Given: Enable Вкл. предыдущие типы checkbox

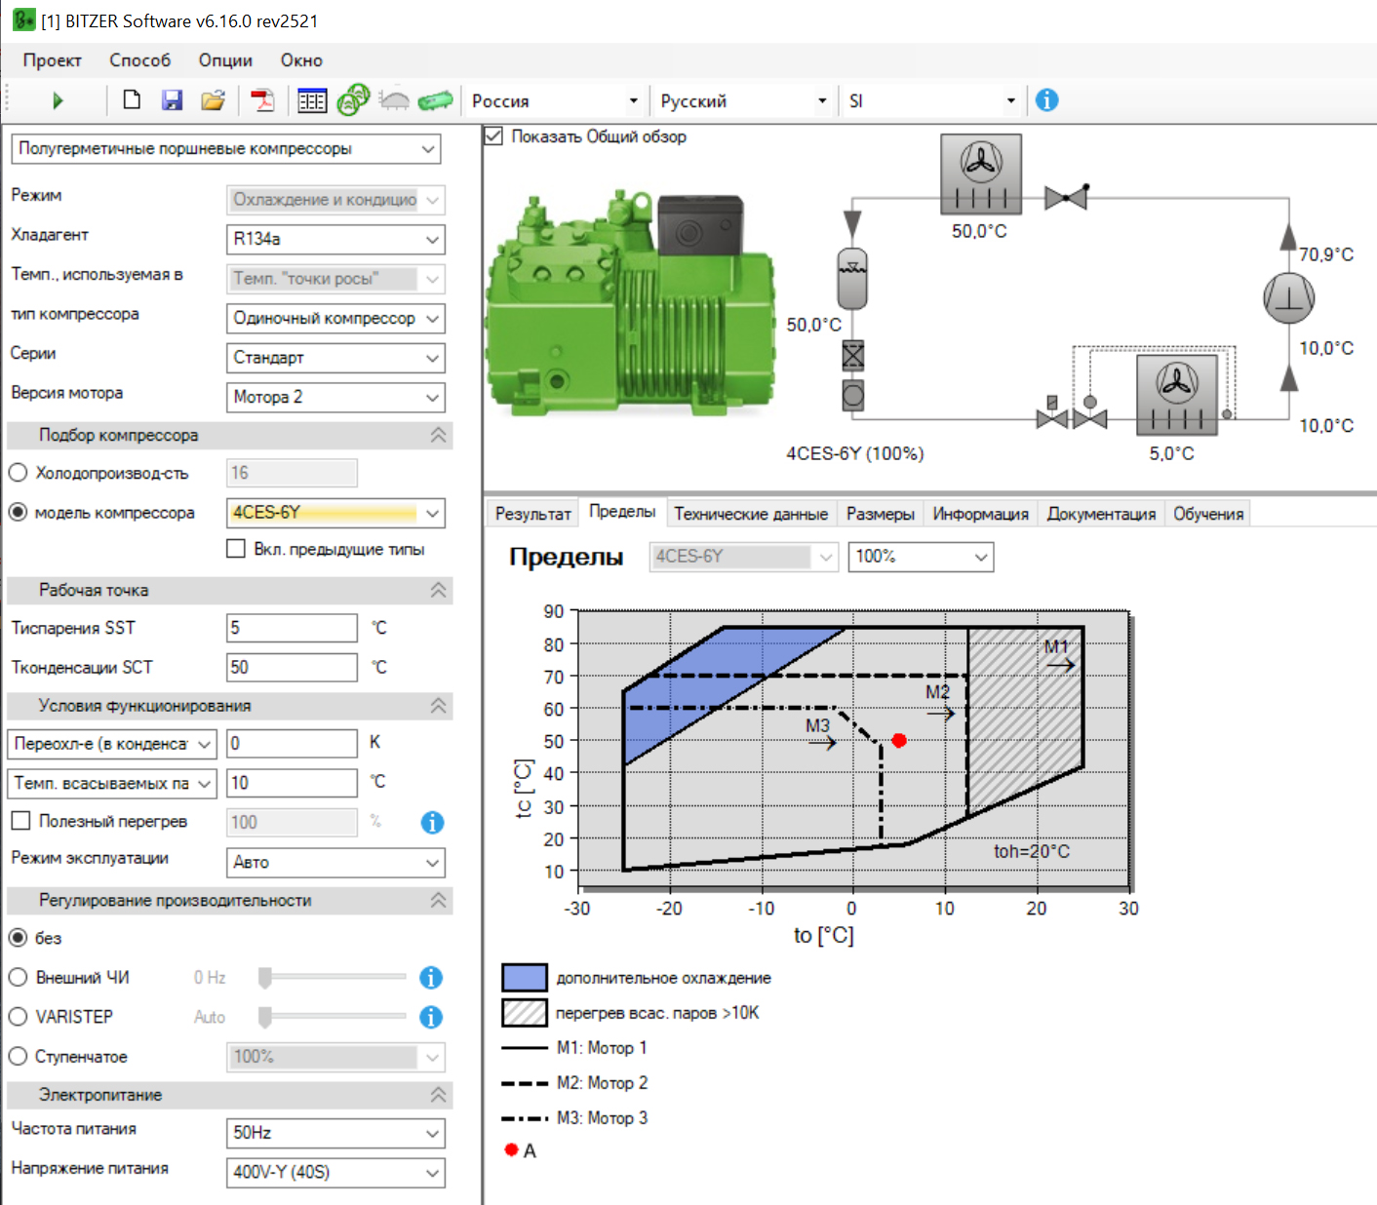Looking at the screenshot, I should point(236,549).
